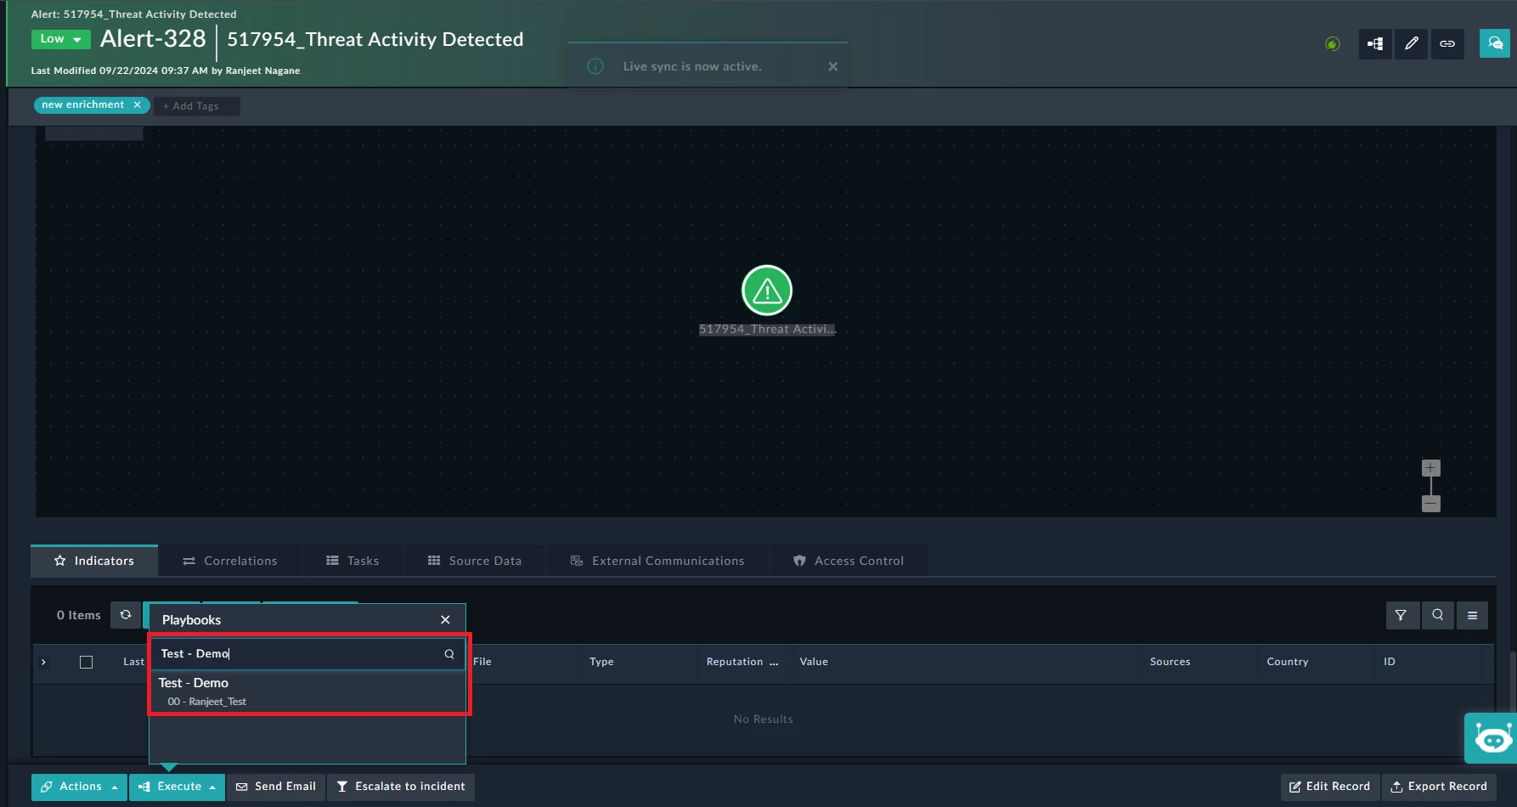Screen dimensions: 1517x807
Task: Zoom out the graph with minus
Action: (1431, 504)
